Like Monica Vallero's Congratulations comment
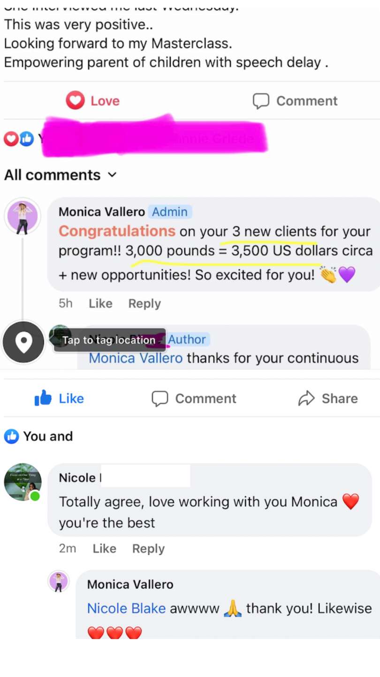This screenshot has height=677, width=380. pyautogui.click(x=100, y=304)
